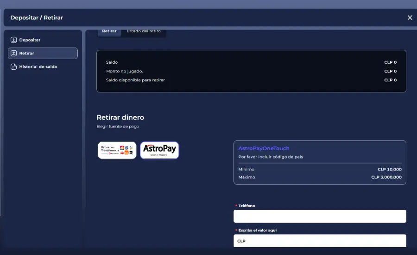Click Por favor incluir código de país
This screenshot has width=417, height=255.
(271, 157)
